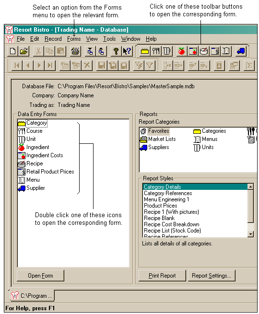Screen dimensions: 259x314
Task: Open the Window menu
Action: coord(130,39)
